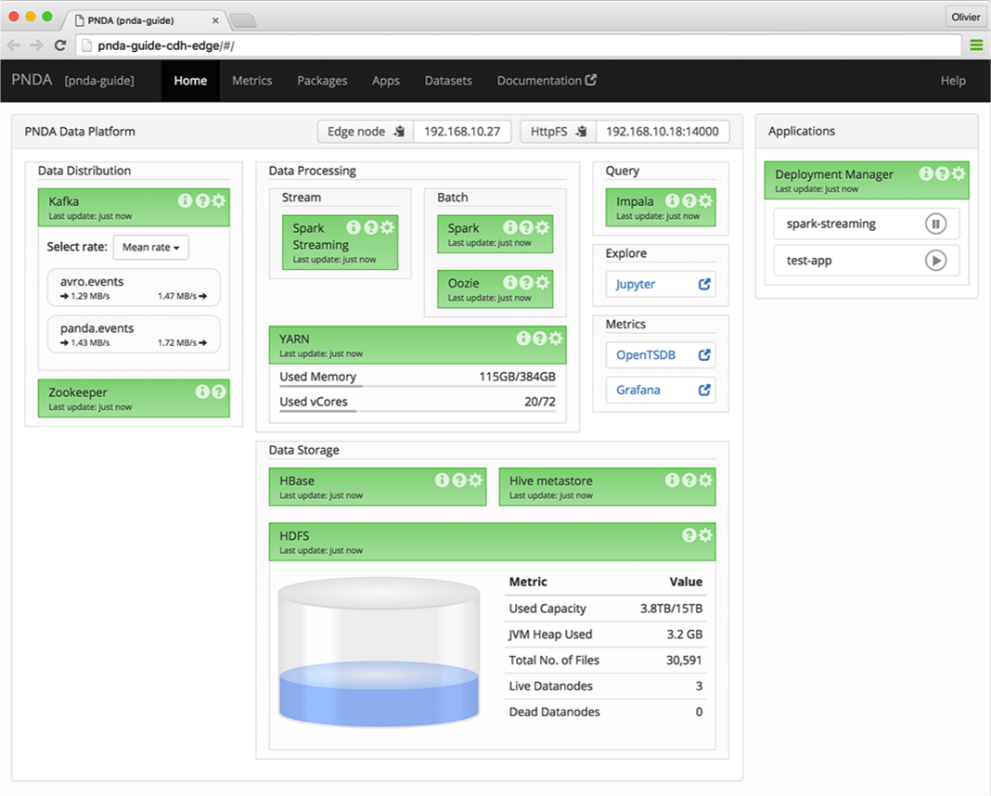The image size is (991, 796).
Task: View the YARN info icon
Action: (522, 338)
